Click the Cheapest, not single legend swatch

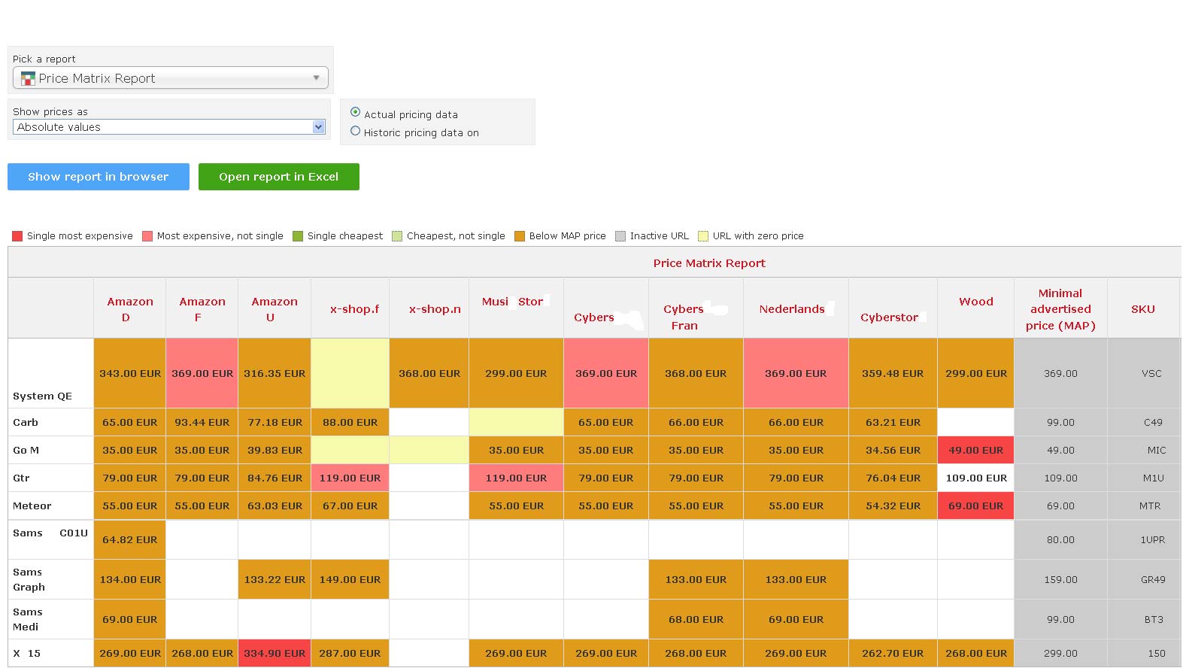pos(397,236)
